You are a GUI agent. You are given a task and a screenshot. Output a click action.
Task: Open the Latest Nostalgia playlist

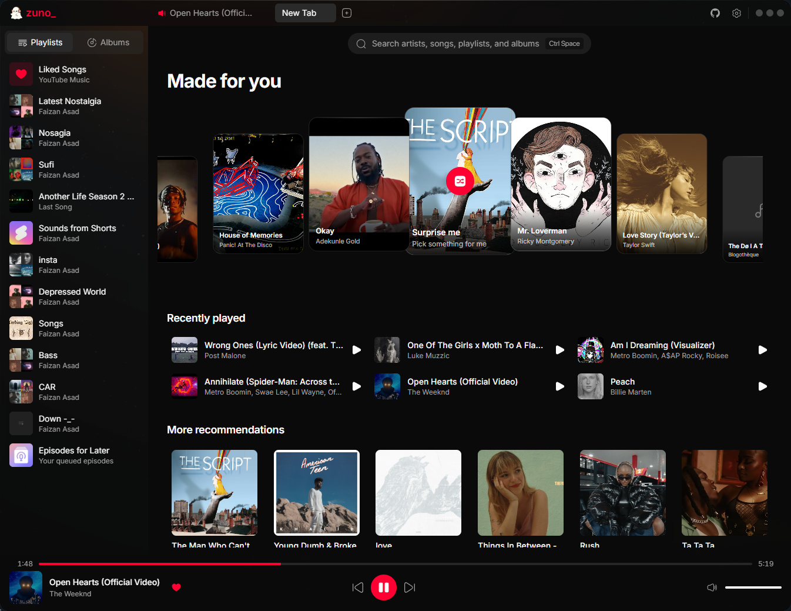click(x=74, y=106)
